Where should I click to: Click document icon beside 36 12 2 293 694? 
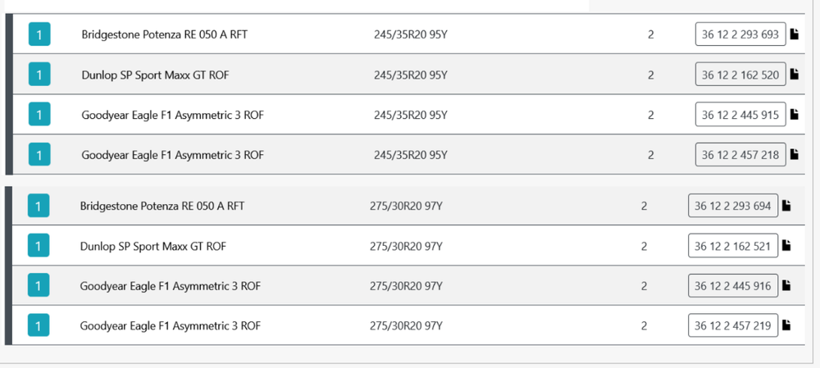point(786,206)
